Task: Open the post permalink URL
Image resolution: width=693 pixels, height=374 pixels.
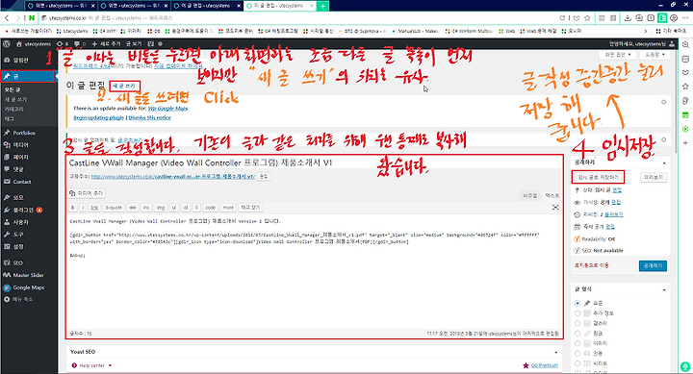Action: click(x=173, y=177)
